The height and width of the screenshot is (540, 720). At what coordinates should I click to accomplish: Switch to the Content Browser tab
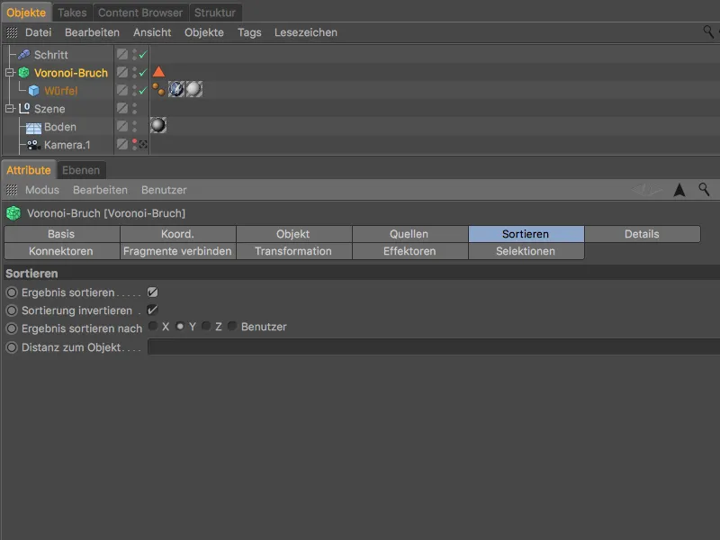point(140,13)
